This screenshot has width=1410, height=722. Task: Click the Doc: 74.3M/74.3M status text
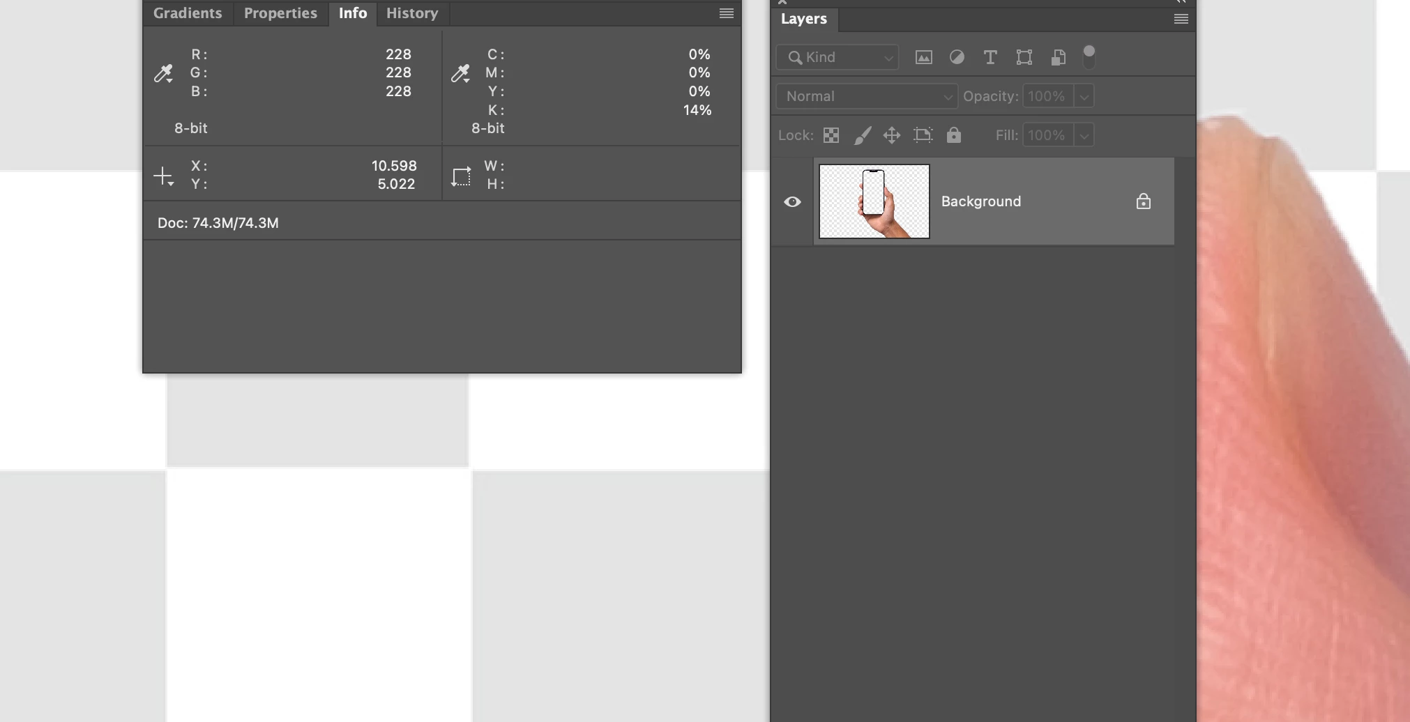(218, 223)
